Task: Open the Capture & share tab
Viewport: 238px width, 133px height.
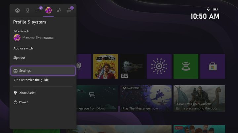Action: [38, 10]
